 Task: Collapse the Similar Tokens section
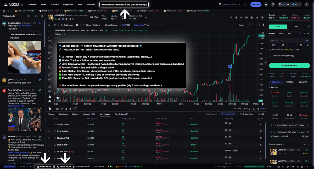click(x=277, y=144)
